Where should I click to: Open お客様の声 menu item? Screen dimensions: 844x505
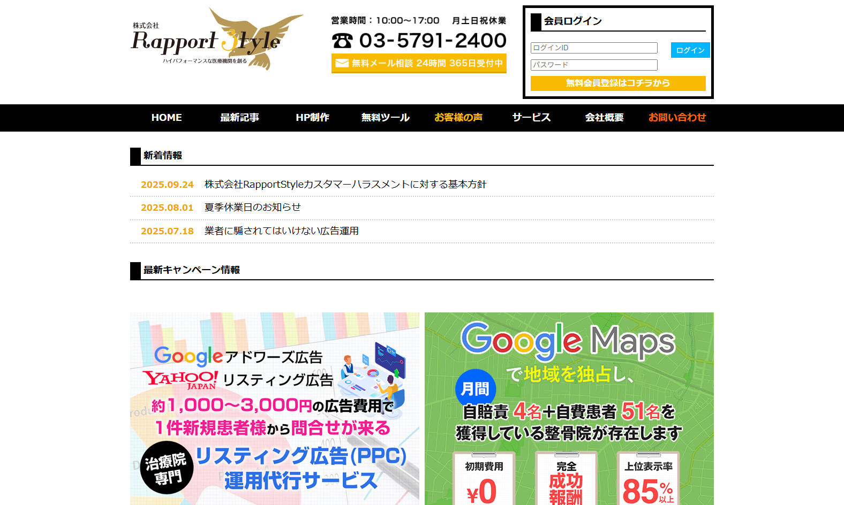pos(458,118)
